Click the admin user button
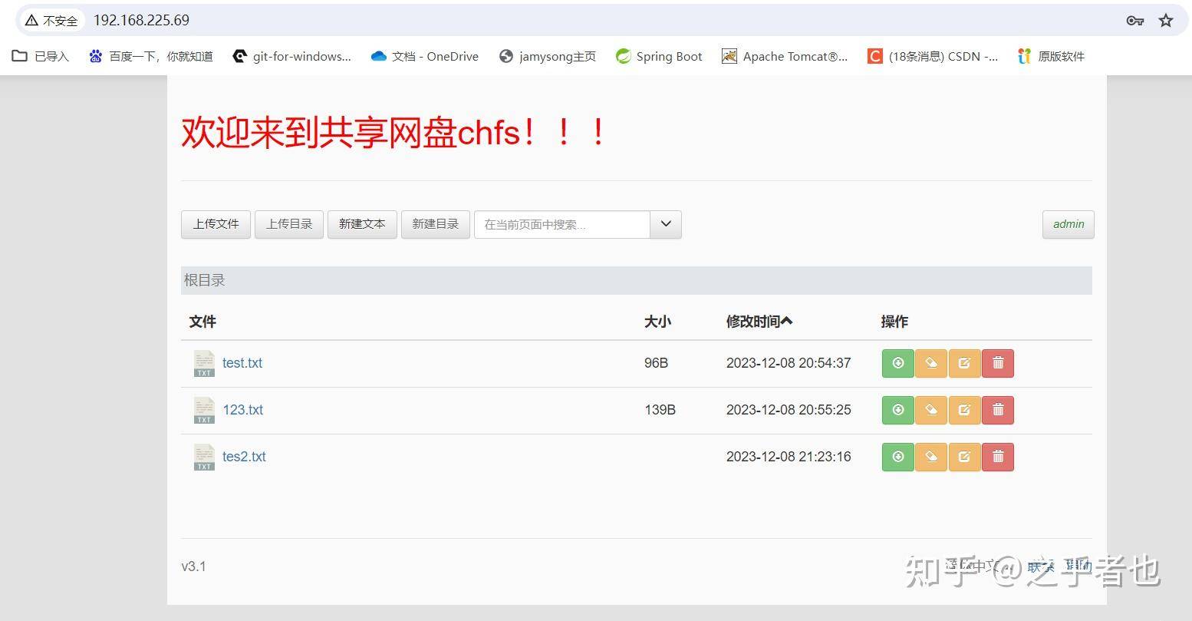 tap(1069, 224)
